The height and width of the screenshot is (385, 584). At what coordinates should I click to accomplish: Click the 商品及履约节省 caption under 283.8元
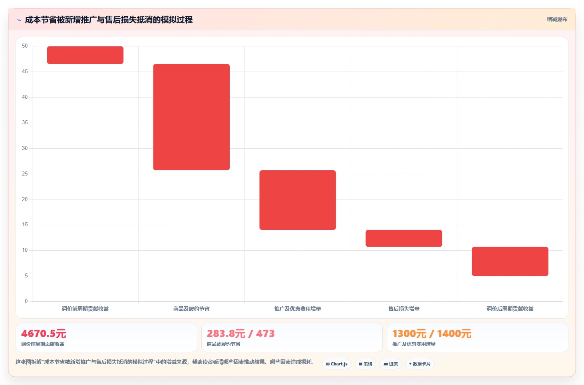(224, 344)
